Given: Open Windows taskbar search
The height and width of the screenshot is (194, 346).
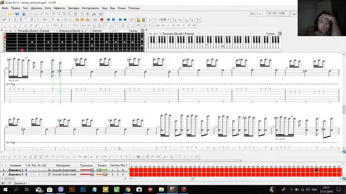Looking at the screenshot, I should click(x=16, y=189).
